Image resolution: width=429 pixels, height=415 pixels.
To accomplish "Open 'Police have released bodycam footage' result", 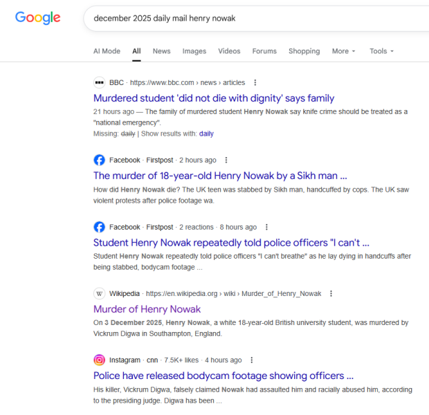I will (x=223, y=376).
